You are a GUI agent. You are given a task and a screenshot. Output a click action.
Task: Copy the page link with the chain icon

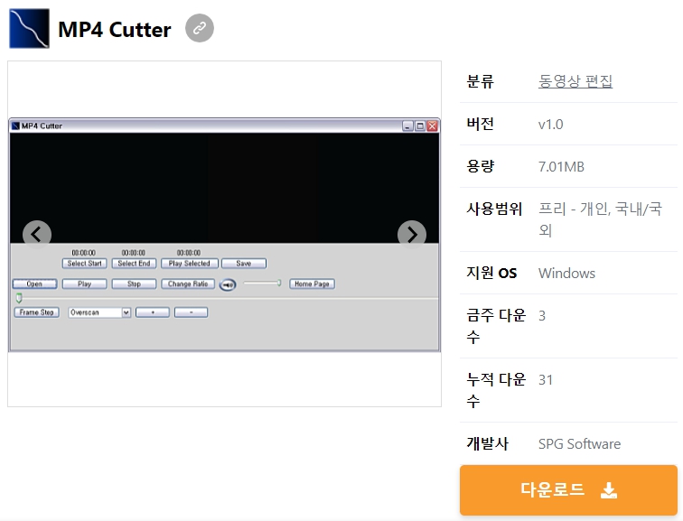point(200,28)
